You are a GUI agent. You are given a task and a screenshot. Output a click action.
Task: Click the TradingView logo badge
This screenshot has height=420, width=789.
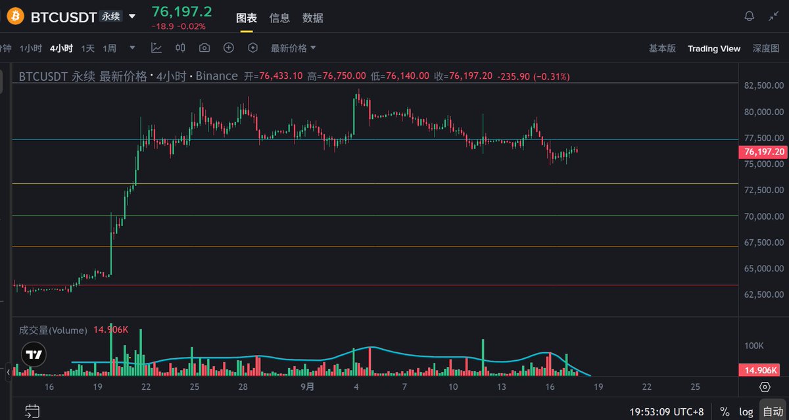pos(33,354)
